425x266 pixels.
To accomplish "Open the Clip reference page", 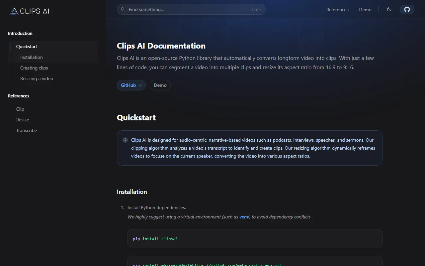I will click(x=20, y=109).
